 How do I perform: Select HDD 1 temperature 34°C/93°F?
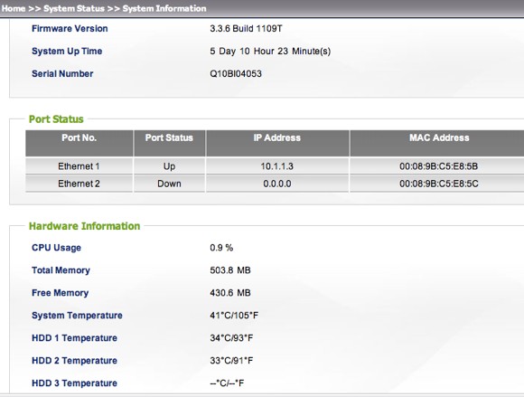231,338
